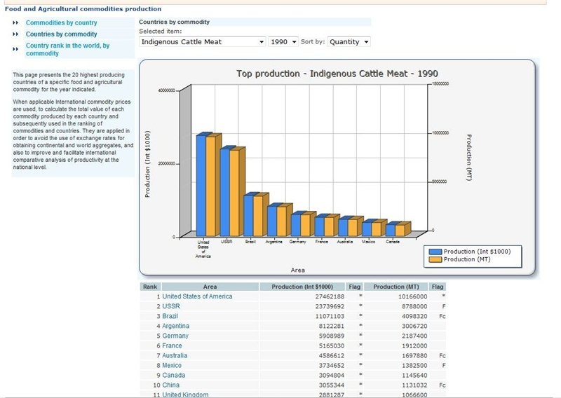561x398 pixels.
Task: Select the value 3055344 in China row
Action: (x=332, y=385)
